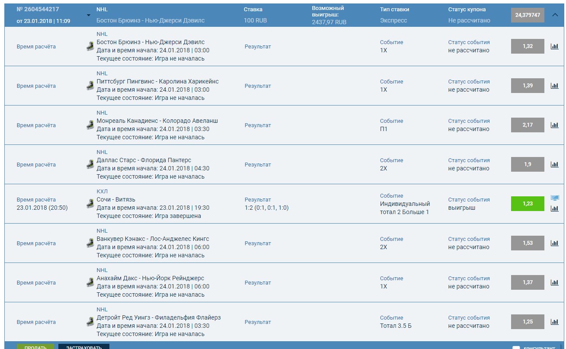This screenshot has width=566, height=349.
Task: Show statistics chart for Ванкувер Кэнакс row
Action: click(554, 243)
